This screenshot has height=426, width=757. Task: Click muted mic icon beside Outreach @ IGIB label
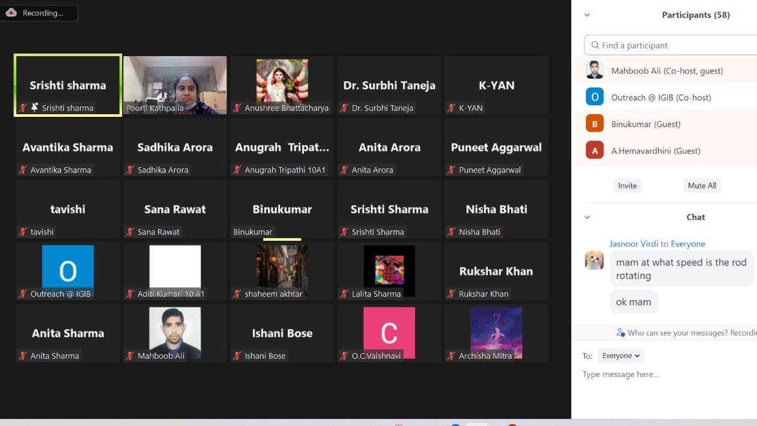click(x=23, y=294)
